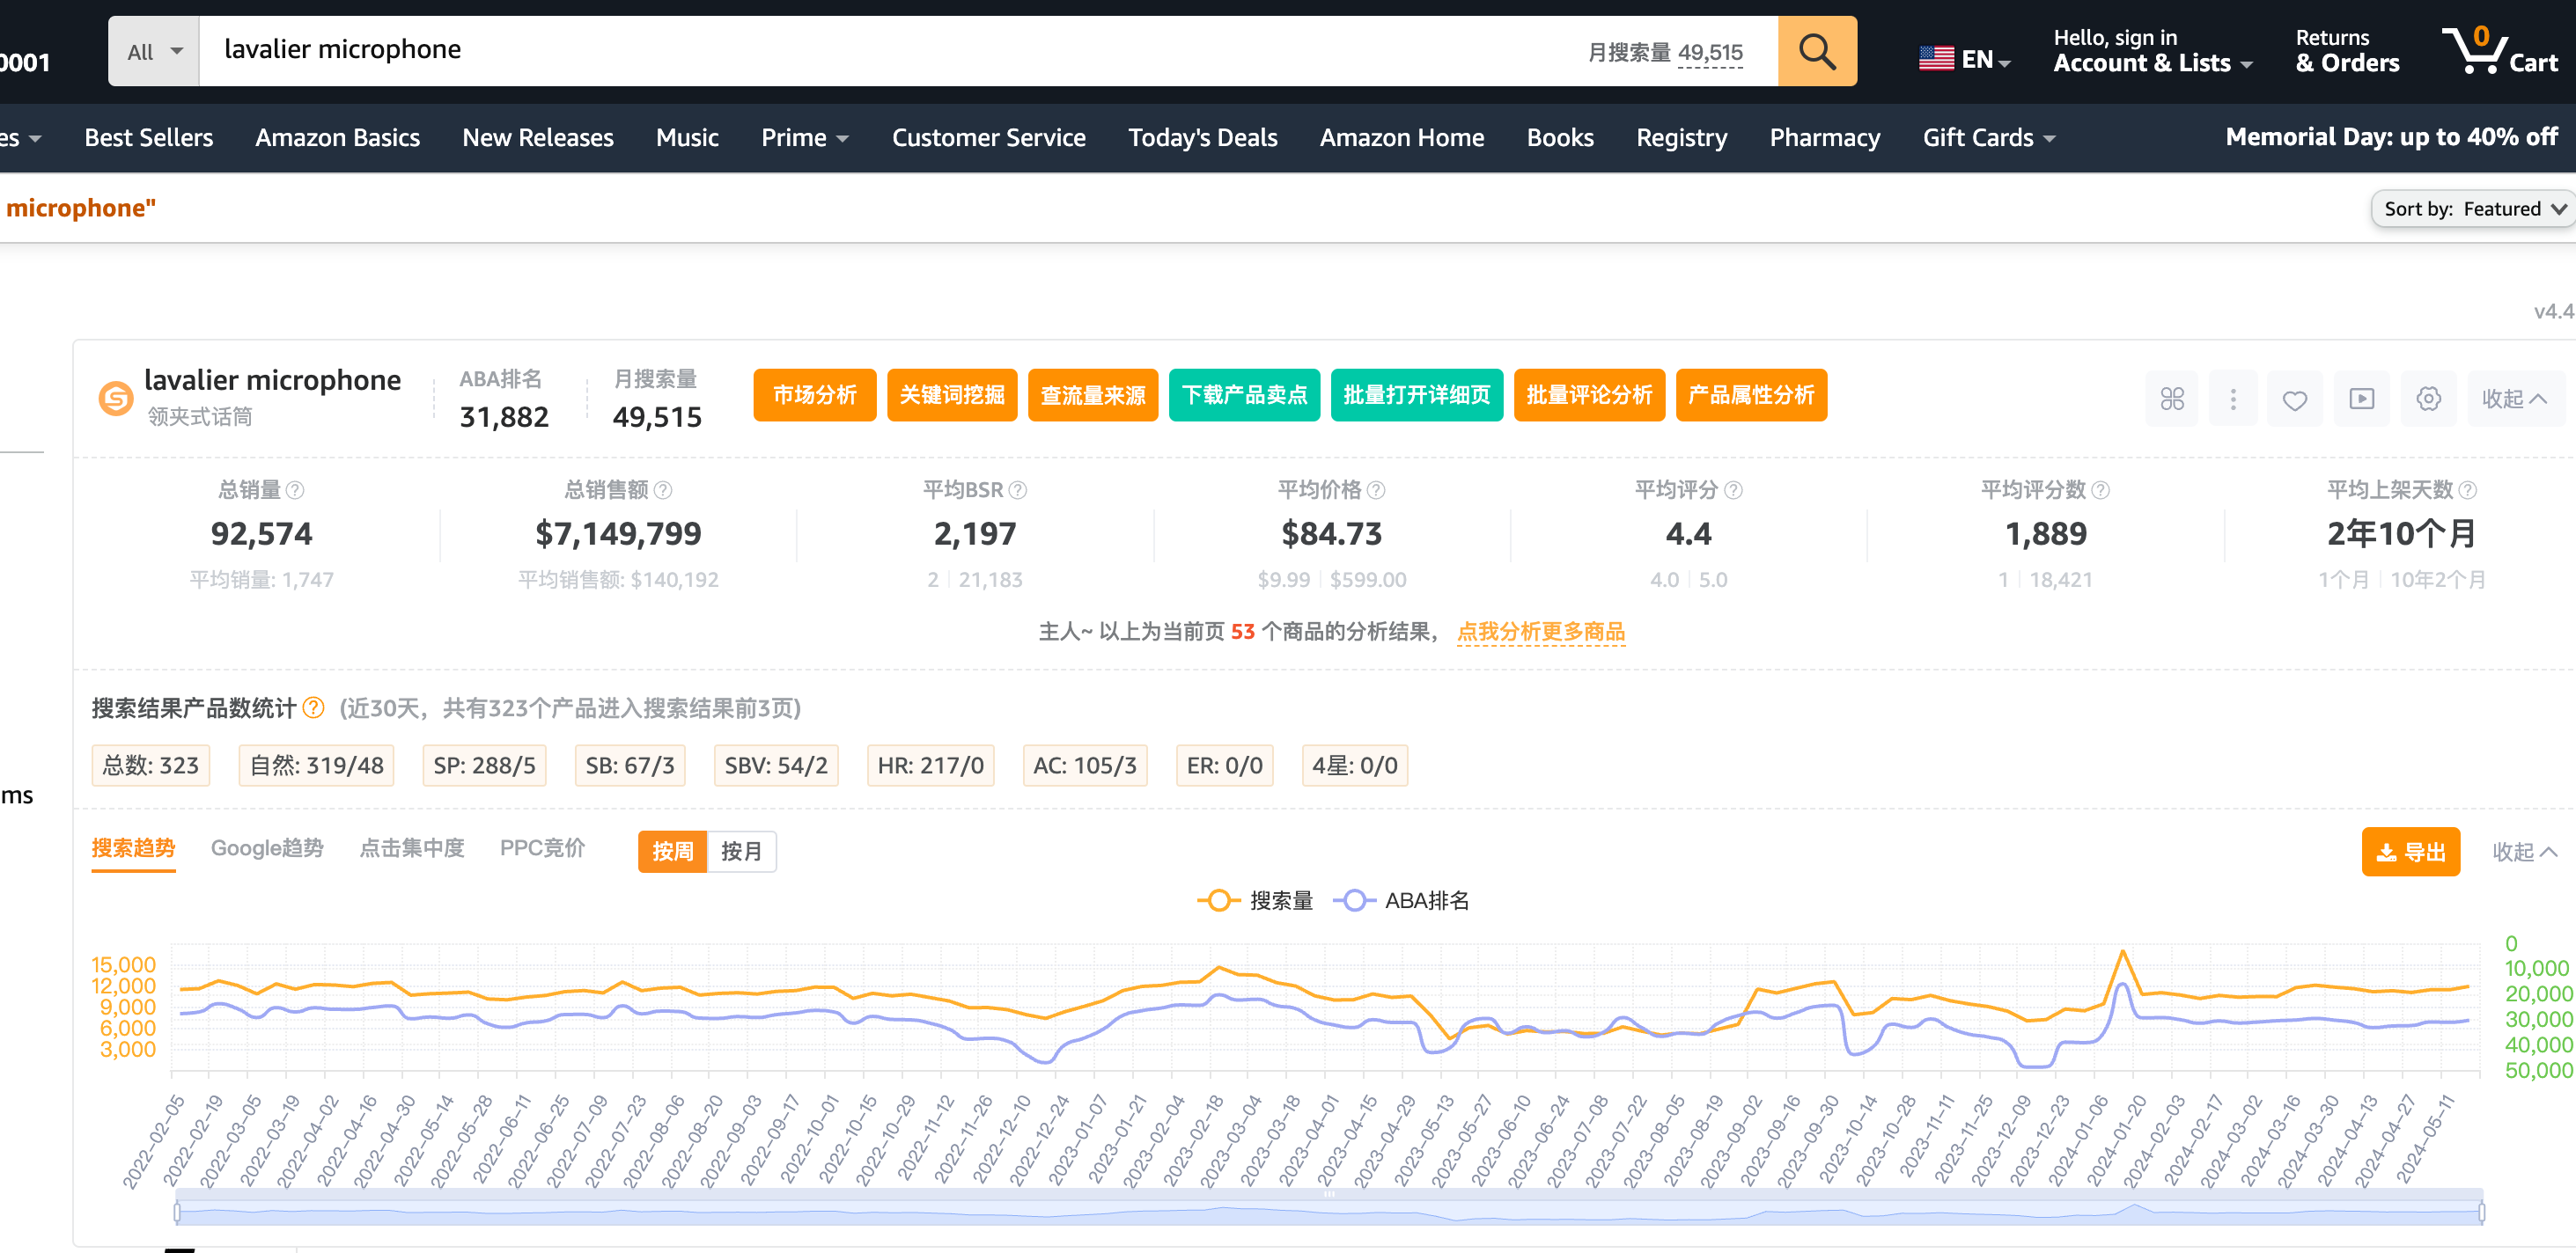Click help icon next to 平均BSR
The height and width of the screenshot is (1253, 2576).
tap(1018, 489)
